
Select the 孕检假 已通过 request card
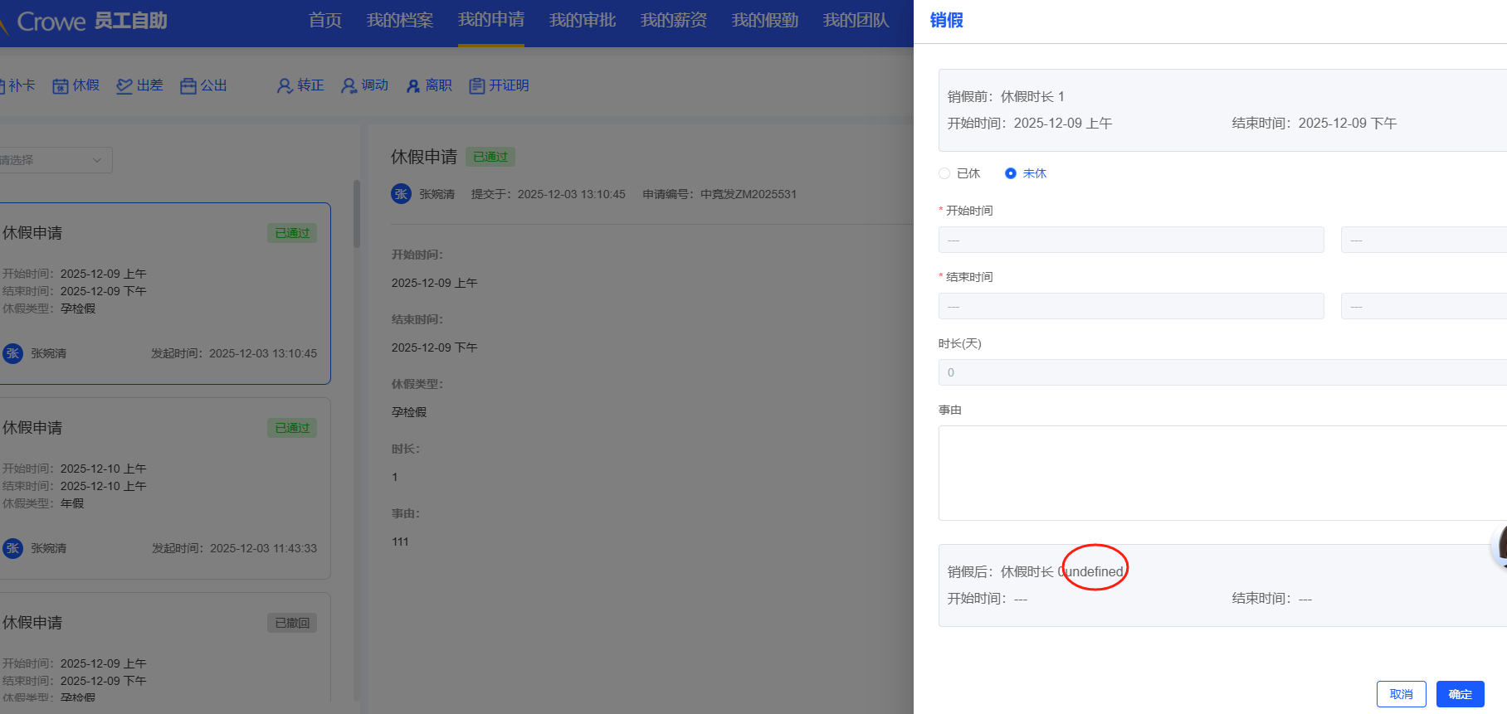pos(165,294)
